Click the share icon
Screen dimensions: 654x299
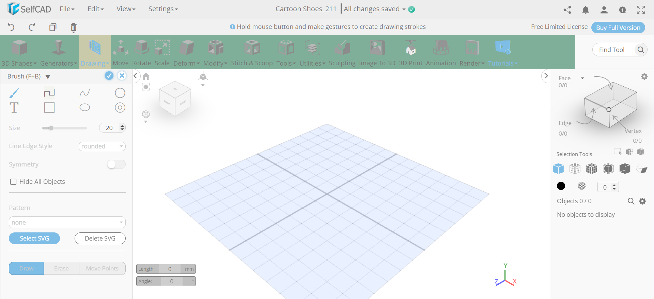click(x=567, y=10)
